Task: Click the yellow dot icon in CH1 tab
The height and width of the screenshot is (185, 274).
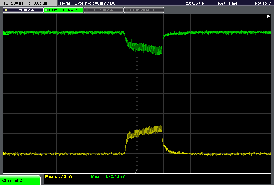Action: coord(6,10)
